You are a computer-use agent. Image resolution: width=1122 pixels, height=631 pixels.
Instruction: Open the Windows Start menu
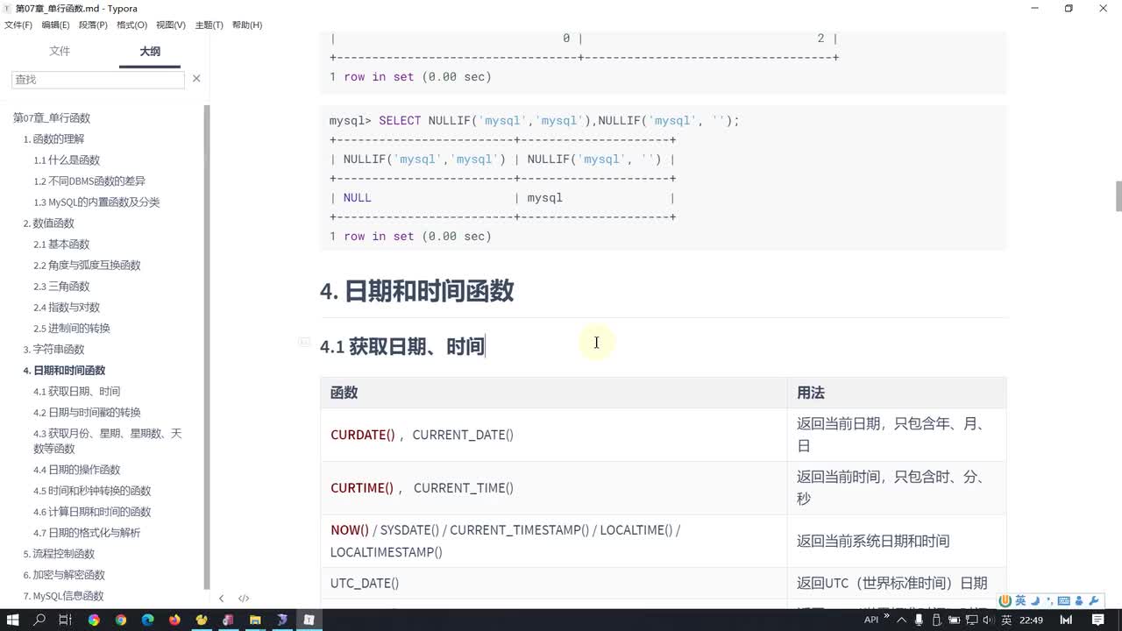pos(13,620)
